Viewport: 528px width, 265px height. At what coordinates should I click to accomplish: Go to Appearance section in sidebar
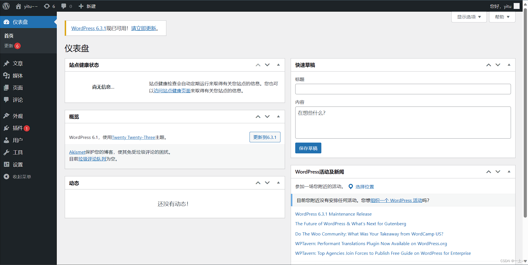(x=18, y=116)
